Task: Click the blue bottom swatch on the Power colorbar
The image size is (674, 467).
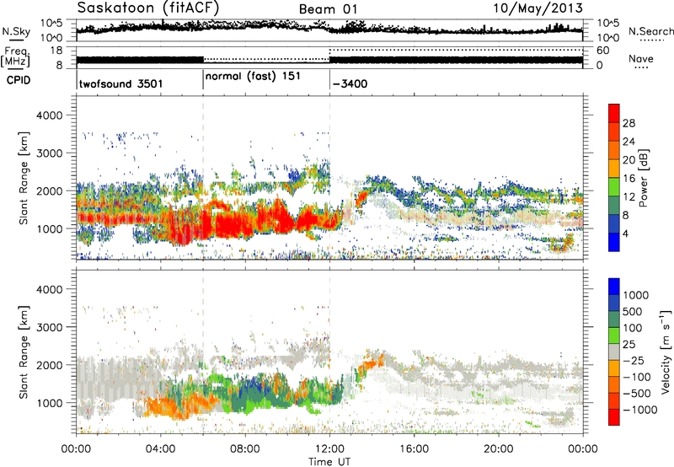Action: click(x=614, y=242)
